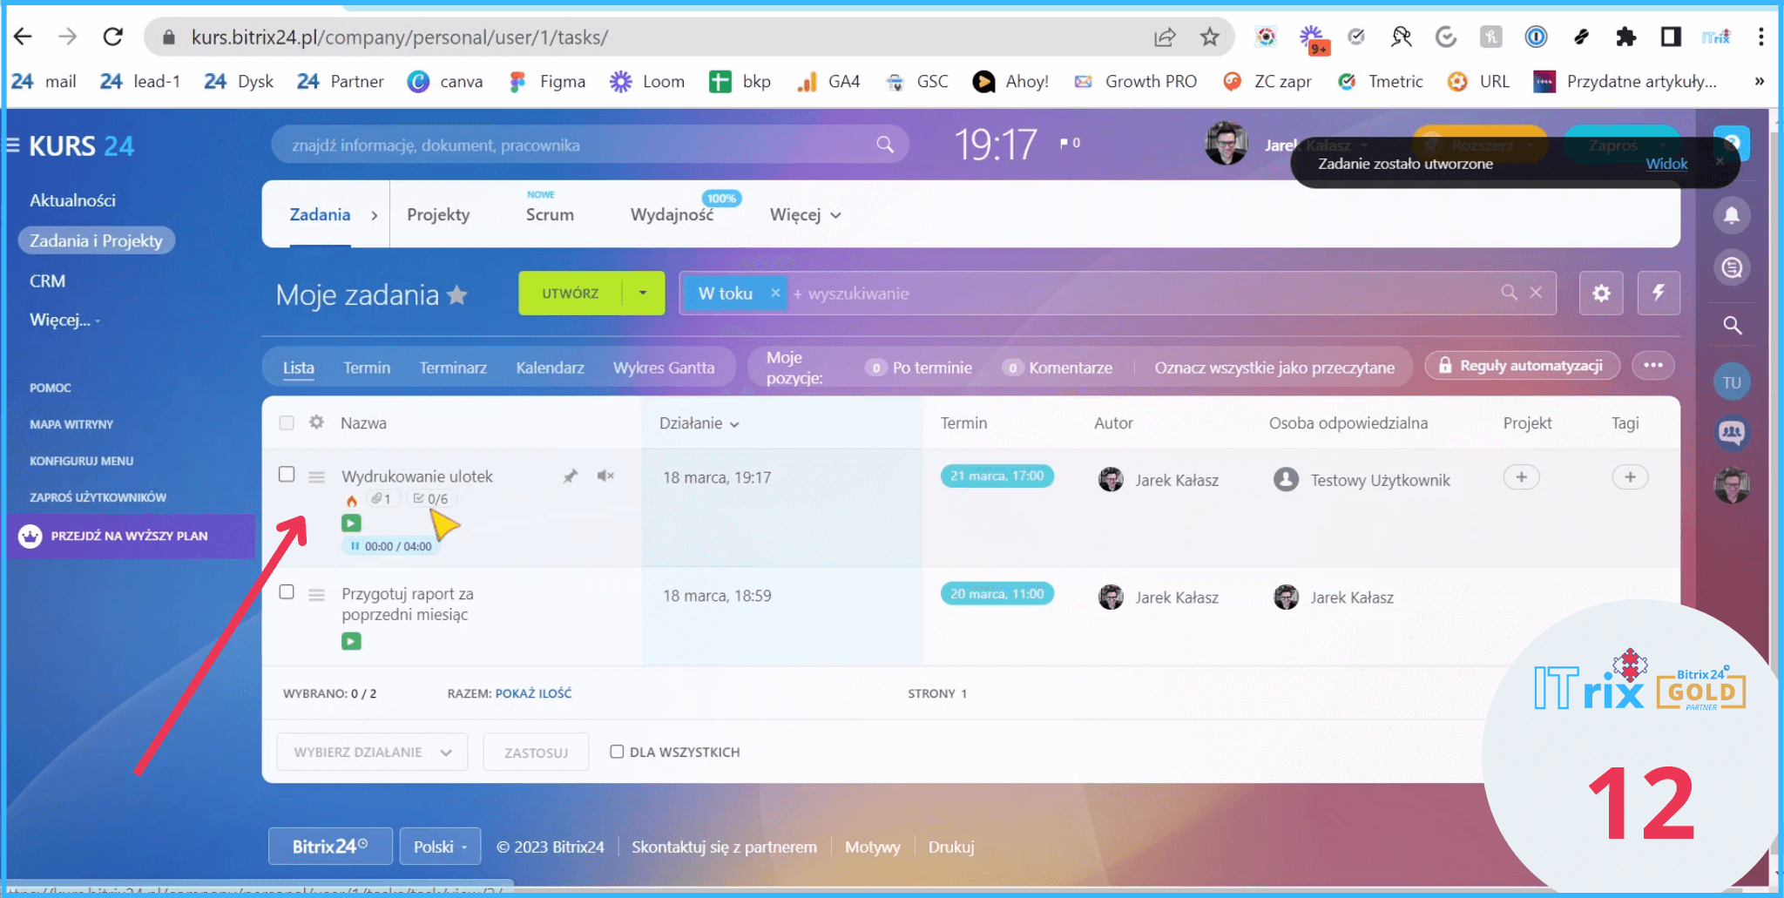Image resolution: width=1784 pixels, height=898 pixels.
Task: Configure table columns gear icon
Action: click(x=316, y=422)
